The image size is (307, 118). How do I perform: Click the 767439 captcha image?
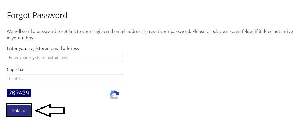[x=19, y=93]
